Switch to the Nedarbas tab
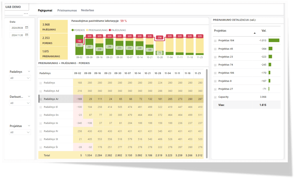Screen dimensions: 294x178 pyautogui.click(x=87, y=10)
